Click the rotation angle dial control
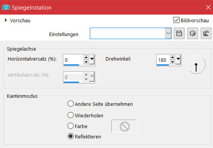The image size is (213, 148). pos(196,64)
